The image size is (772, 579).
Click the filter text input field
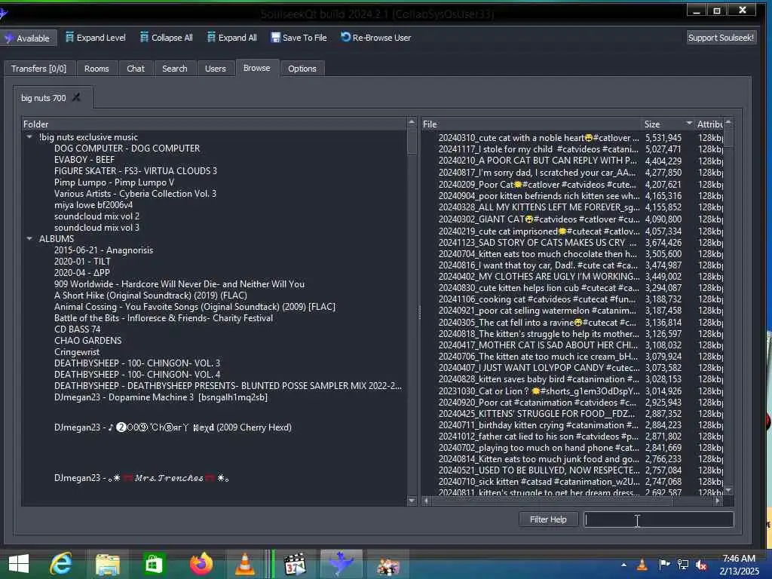[658, 519]
